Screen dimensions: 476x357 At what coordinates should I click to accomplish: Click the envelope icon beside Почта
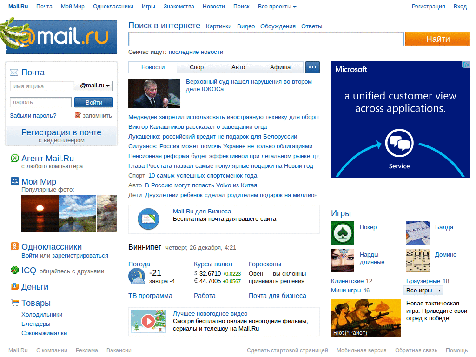click(x=14, y=73)
